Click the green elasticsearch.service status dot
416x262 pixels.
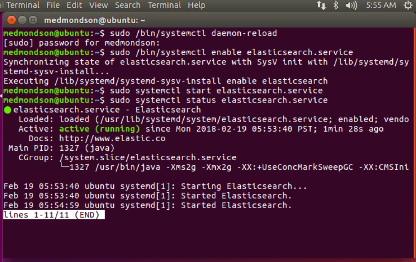click(7, 110)
